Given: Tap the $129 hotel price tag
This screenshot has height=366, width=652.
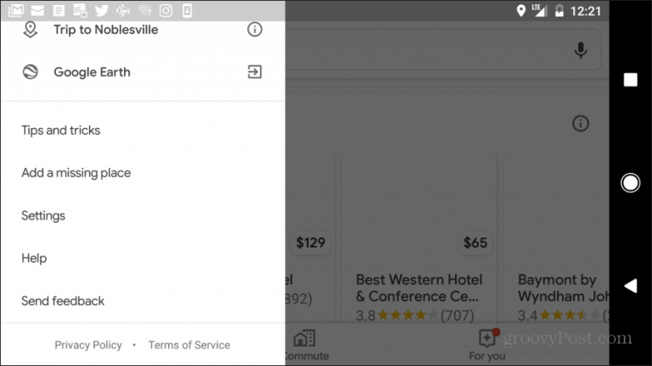Looking at the screenshot, I should [x=310, y=243].
